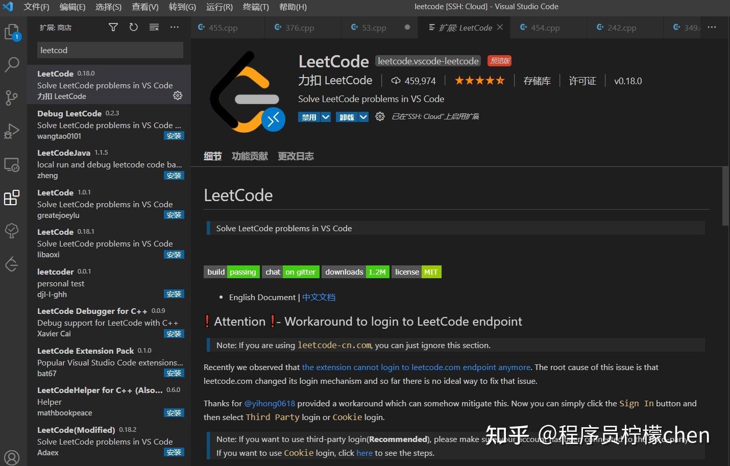Click the extension search field containing leetcod

109,50
